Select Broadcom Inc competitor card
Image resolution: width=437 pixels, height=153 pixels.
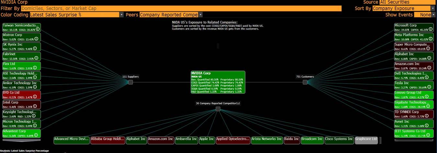click(x=312, y=140)
